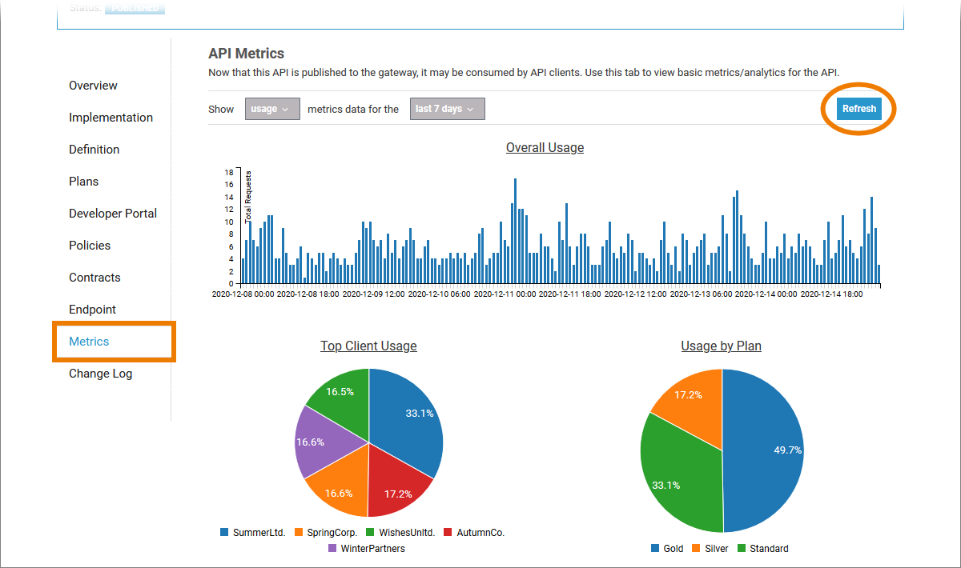The height and width of the screenshot is (568, 961).
Task: Click the 49.7% Gold pie slice
Action: (x=769, y=452)
